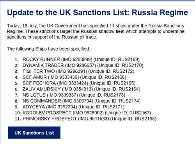Click the 'following Ships have been specified' line
The height and width of the screenshot is (144, 195).
48,49
